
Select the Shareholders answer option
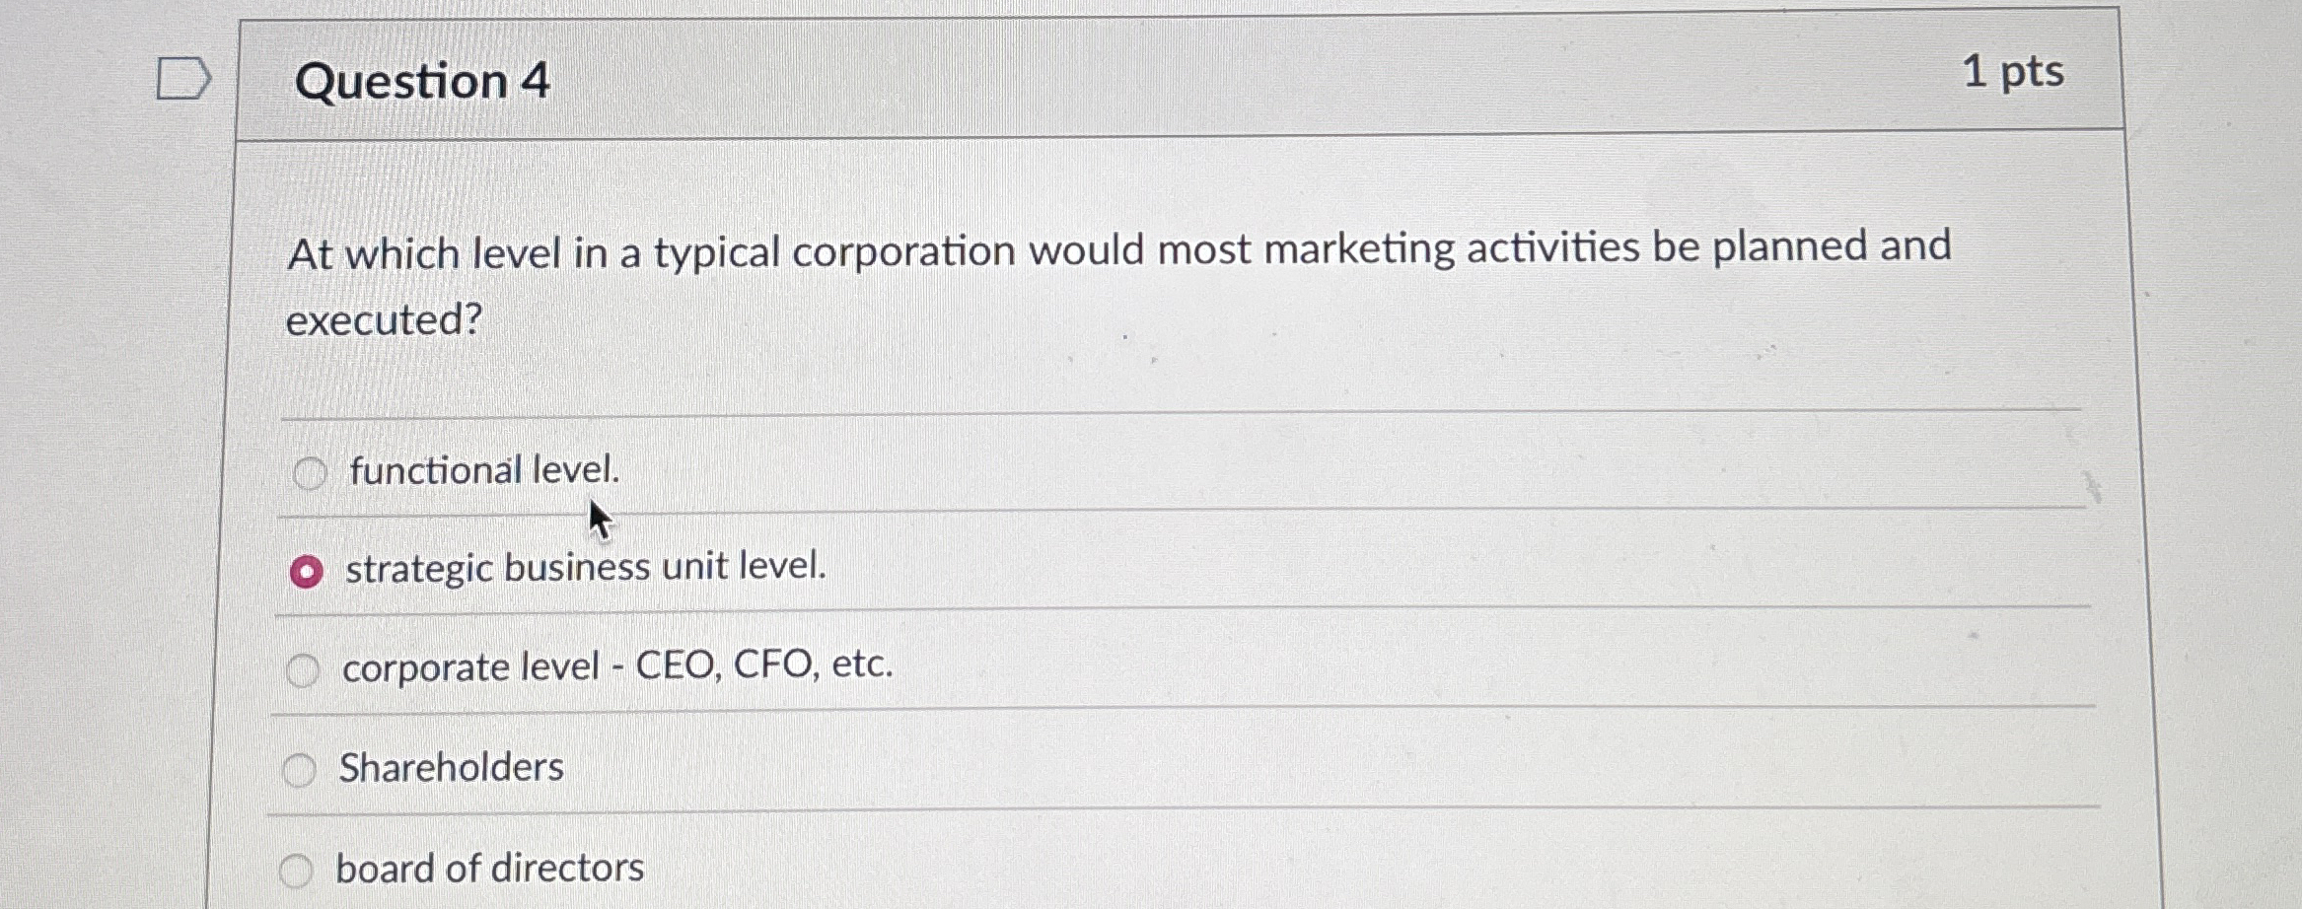299,770
